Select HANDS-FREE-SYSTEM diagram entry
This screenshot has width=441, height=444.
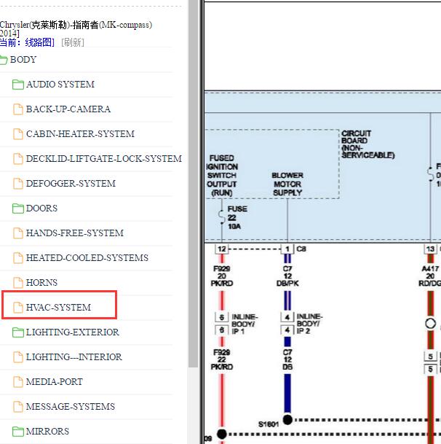[75, 233]
